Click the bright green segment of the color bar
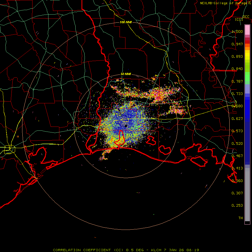This screenshot has width=252, height=252. pyautogui.click(x=247, y=76)
